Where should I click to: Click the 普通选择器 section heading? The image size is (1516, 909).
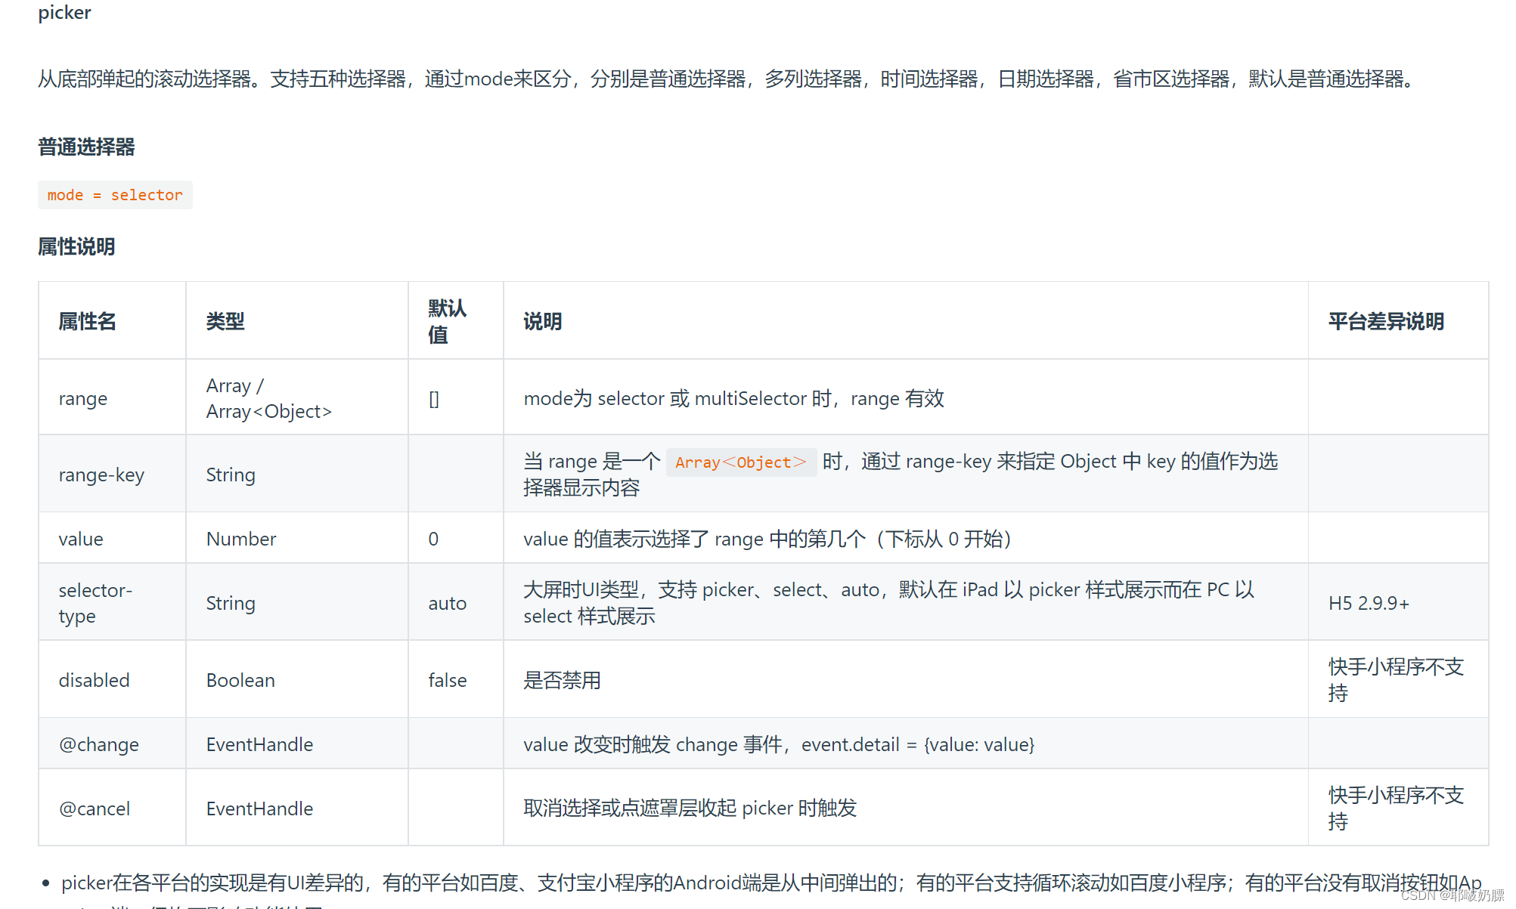click(x=86, y=147)
